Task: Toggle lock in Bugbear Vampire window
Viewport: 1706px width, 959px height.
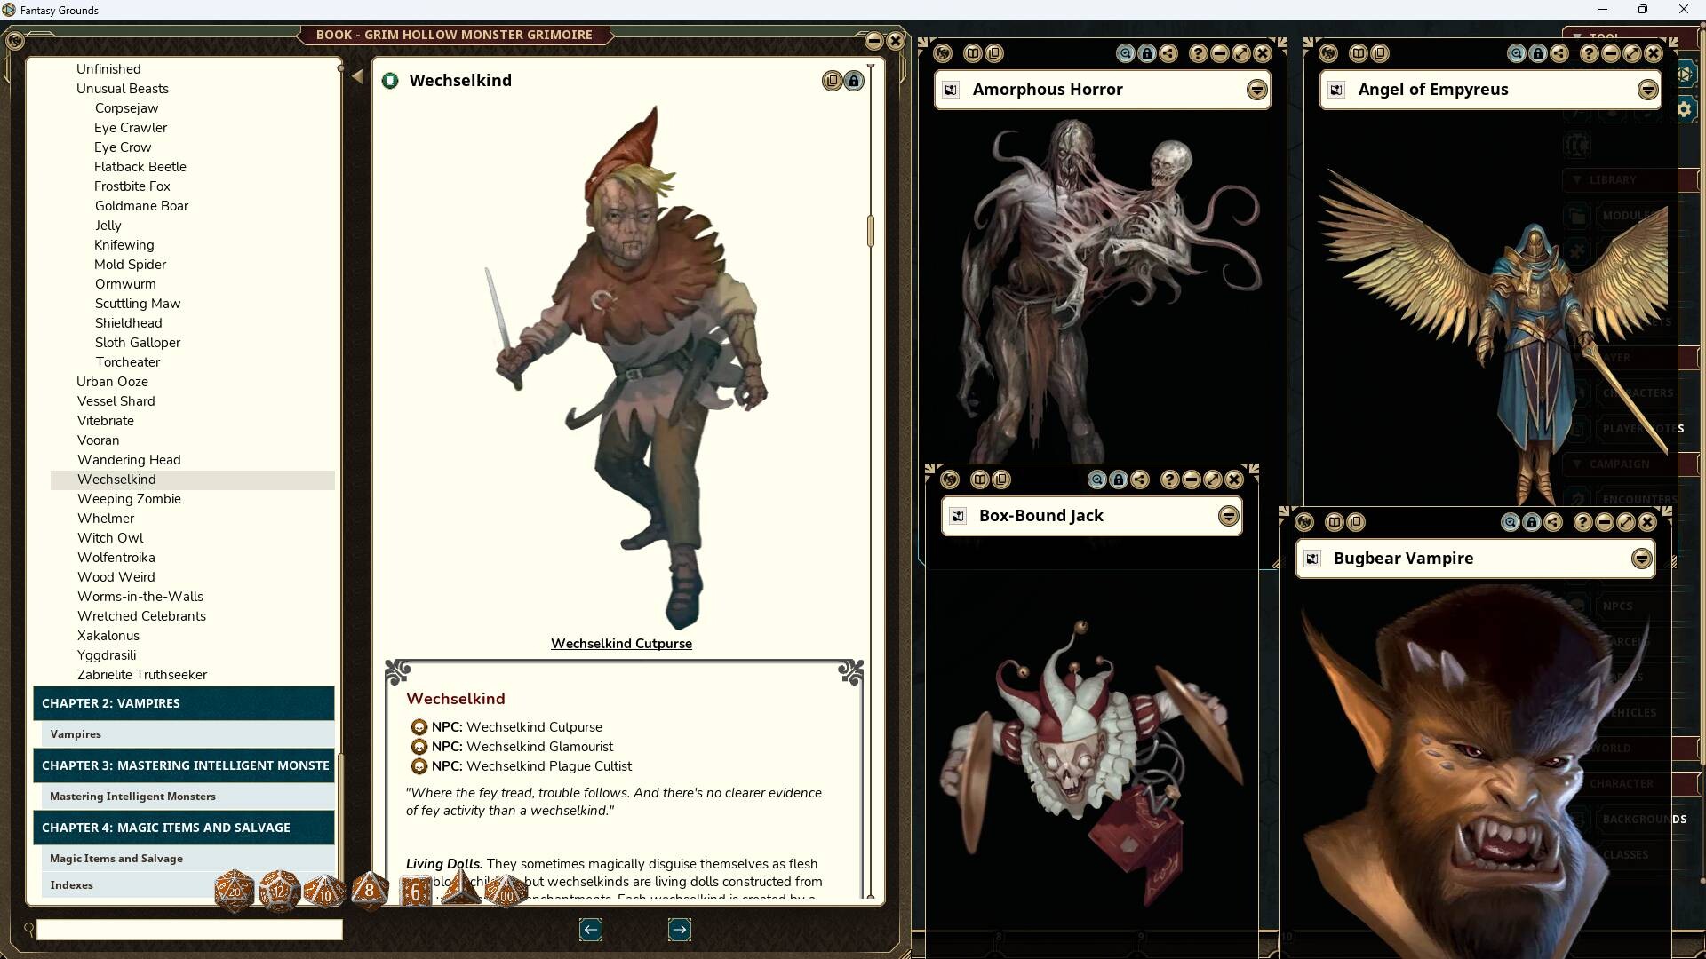Action: pos(1532,522)
